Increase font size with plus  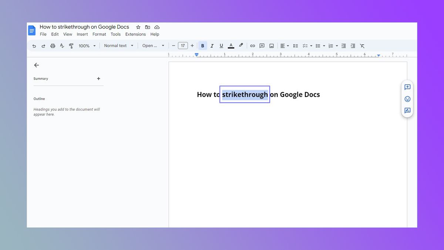coord(192,46)
